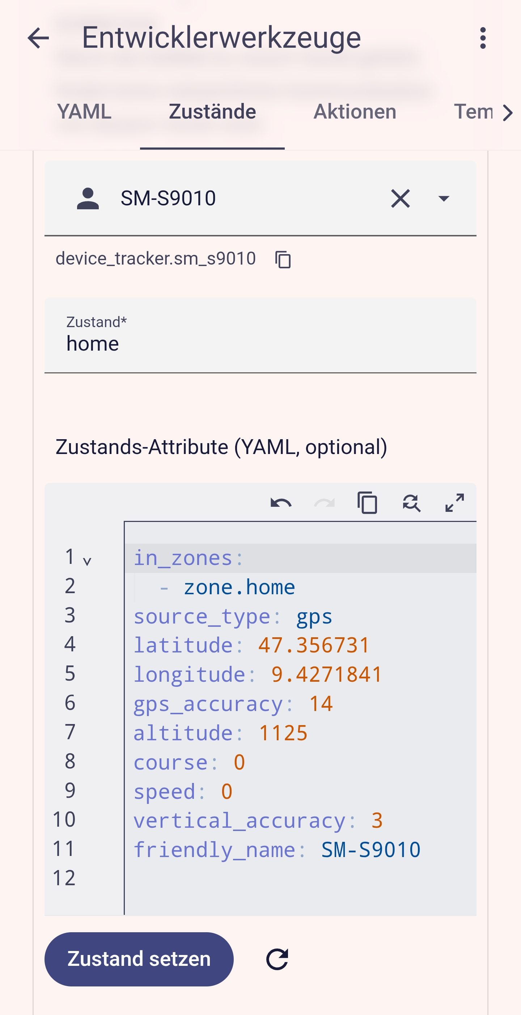Open search and replace in editor

tap(411, 503)
